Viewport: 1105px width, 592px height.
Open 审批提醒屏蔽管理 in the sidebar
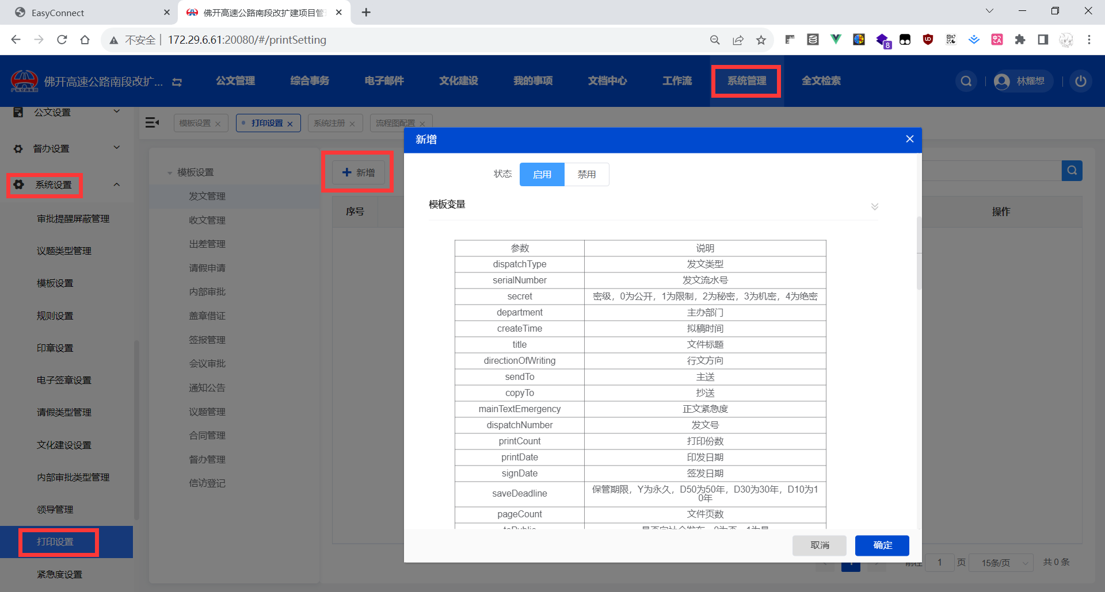point(73,218)
